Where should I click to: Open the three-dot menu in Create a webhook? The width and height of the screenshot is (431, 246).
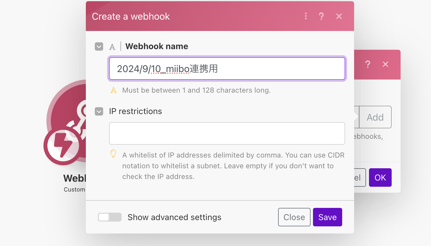coord(306,16)
